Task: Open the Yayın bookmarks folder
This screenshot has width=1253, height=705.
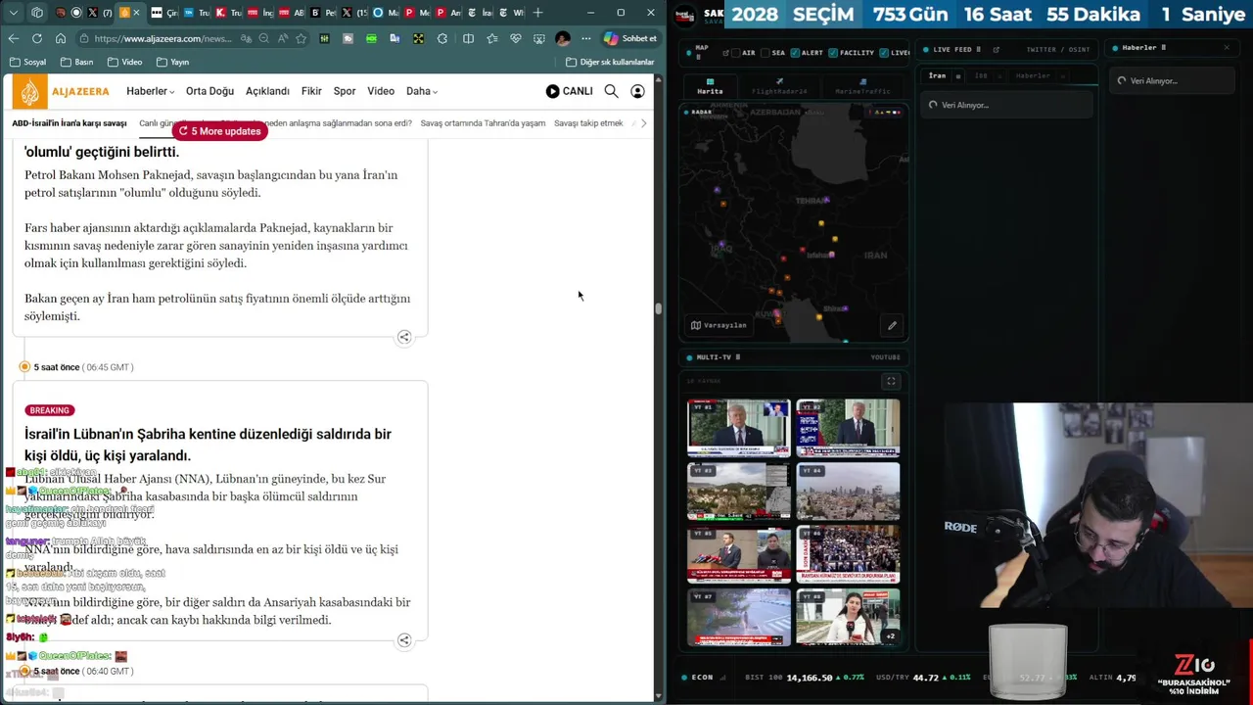Action: click(x=172, y=62)
